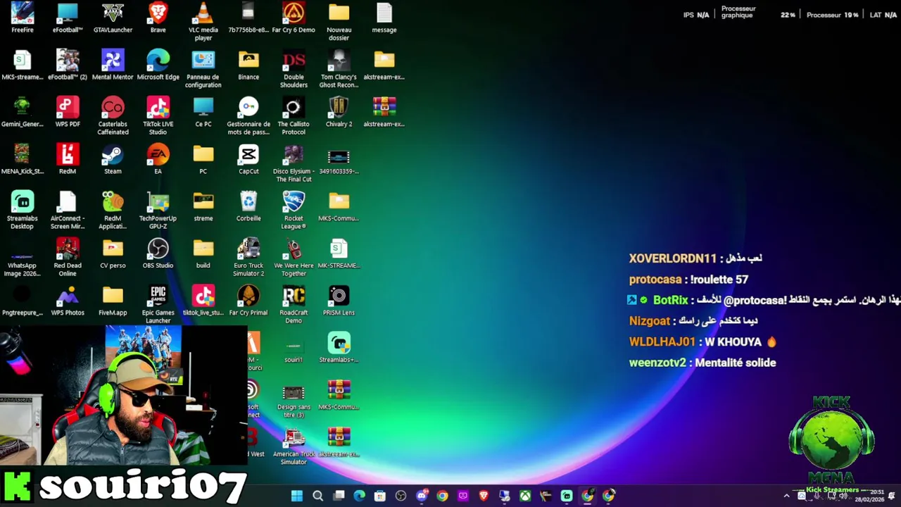This screenshot has height=507, width=901.
Task: Launch Microsoft Edge from the desktop
Action: pos(158,65)
